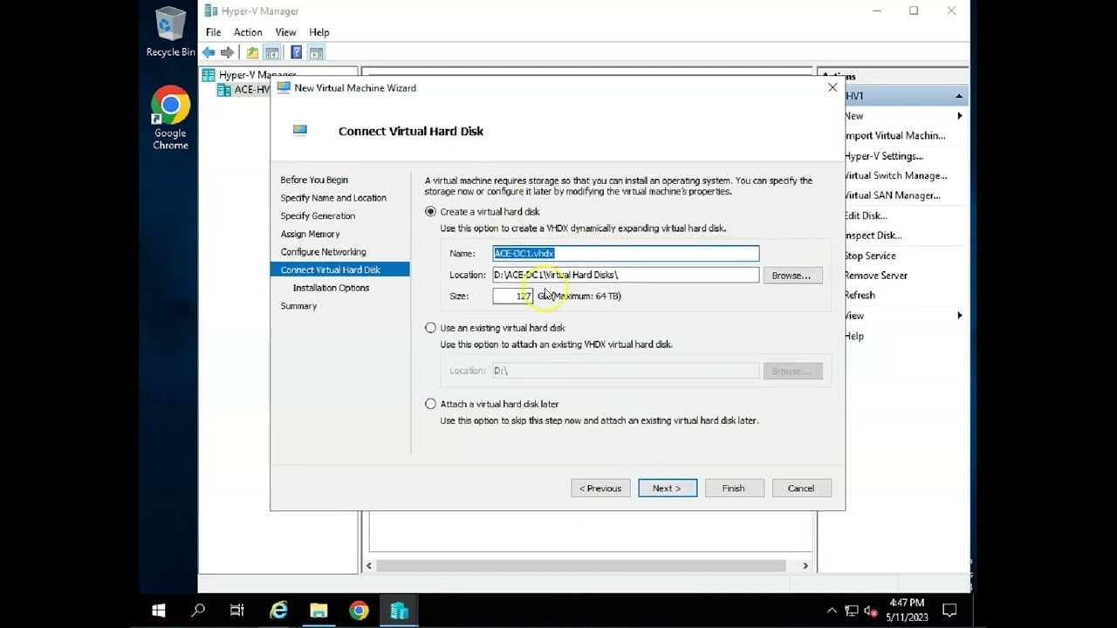Click Inspect Disk in Actions pane
The height and width of the screenshot is (628, 1117).
click(x=874, y=235)
